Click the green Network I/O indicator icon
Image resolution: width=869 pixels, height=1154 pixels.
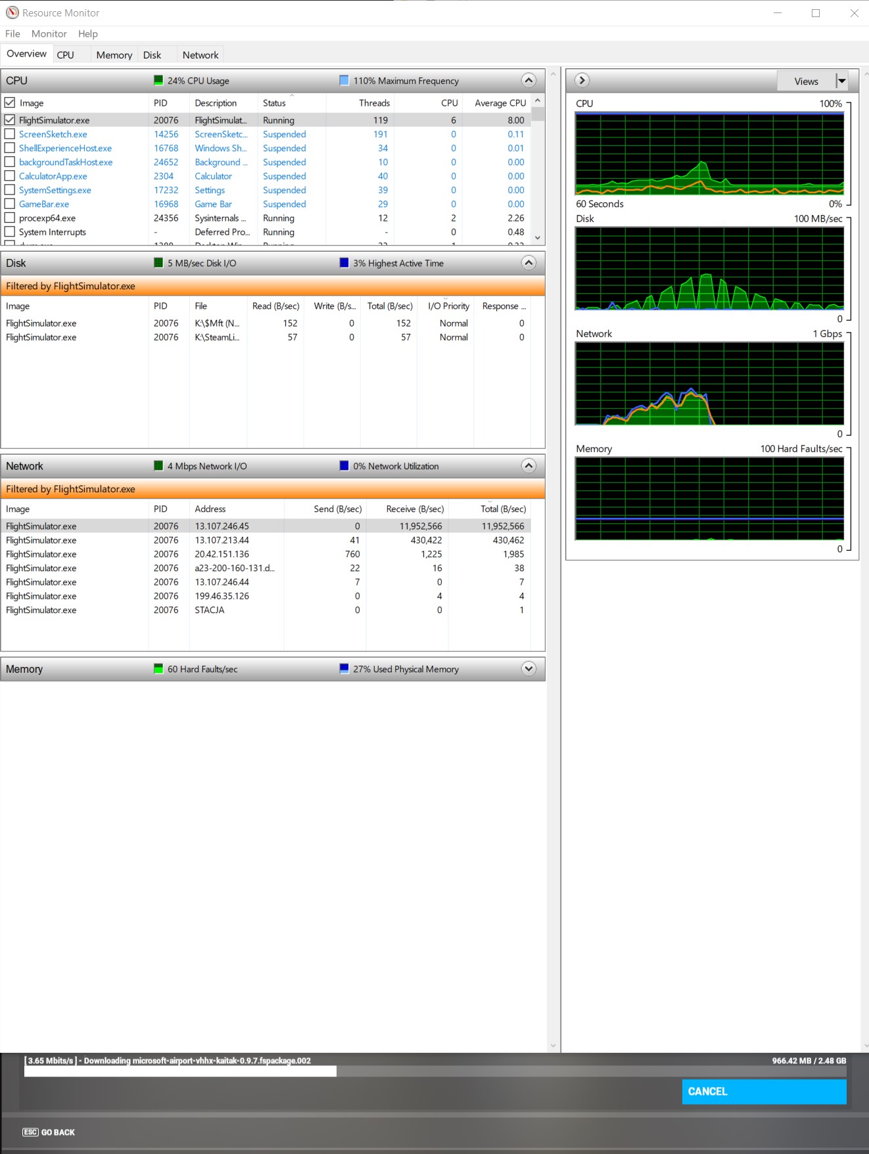[x=158, y=466]
